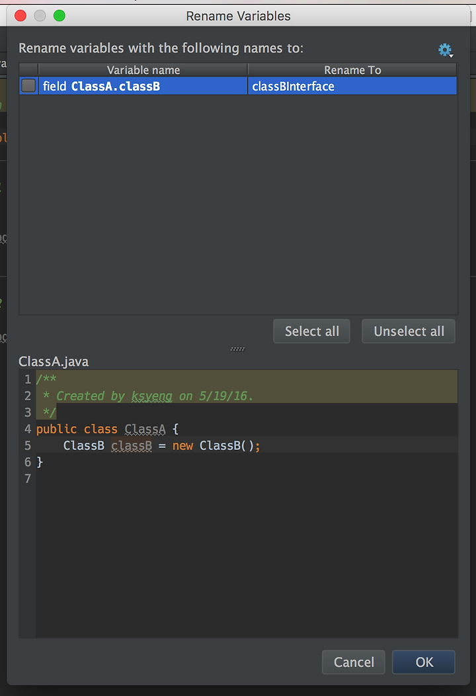
Task: Select the field ClassA.classB row
Action: pyautogui.click(x=238, y=85)
